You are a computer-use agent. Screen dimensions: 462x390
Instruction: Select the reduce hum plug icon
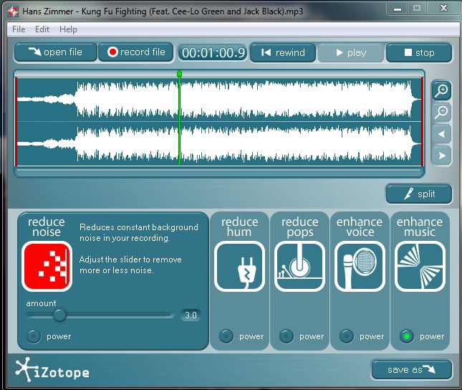click(x=239, y=266)
